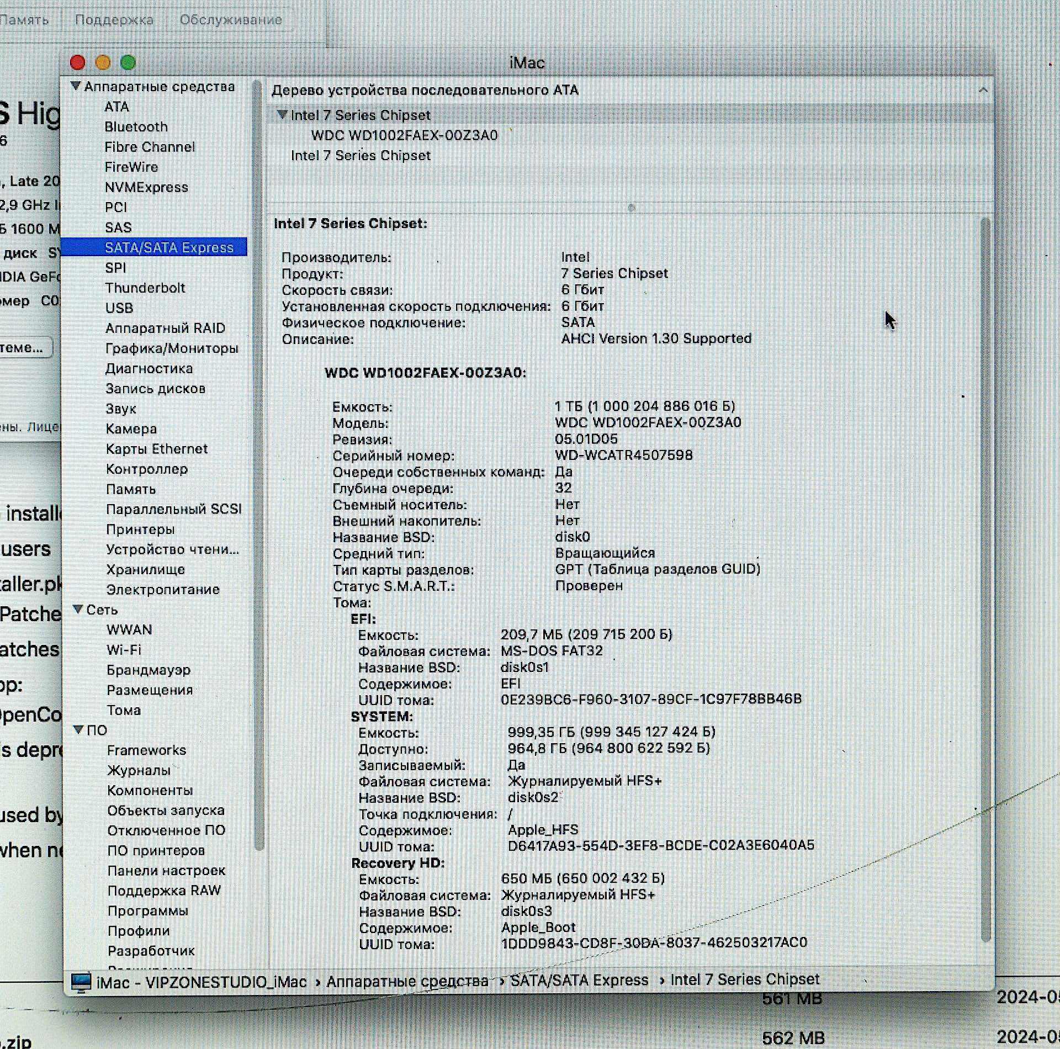Click the sidebar vertical scrollbar
The width and height of the screenshot is (1060, 1049).
coord(258,464)
